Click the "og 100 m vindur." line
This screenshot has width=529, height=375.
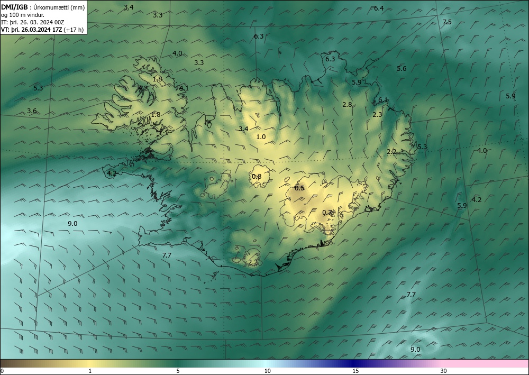(23, 15)
